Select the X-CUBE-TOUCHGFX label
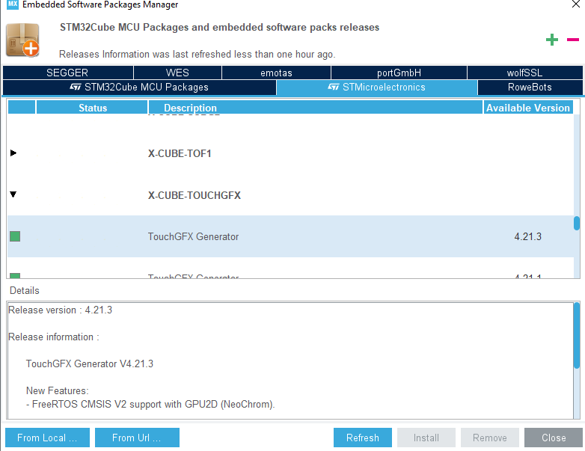Image resolution: width=585 pixels, height=451 pixels. point(195,195)
